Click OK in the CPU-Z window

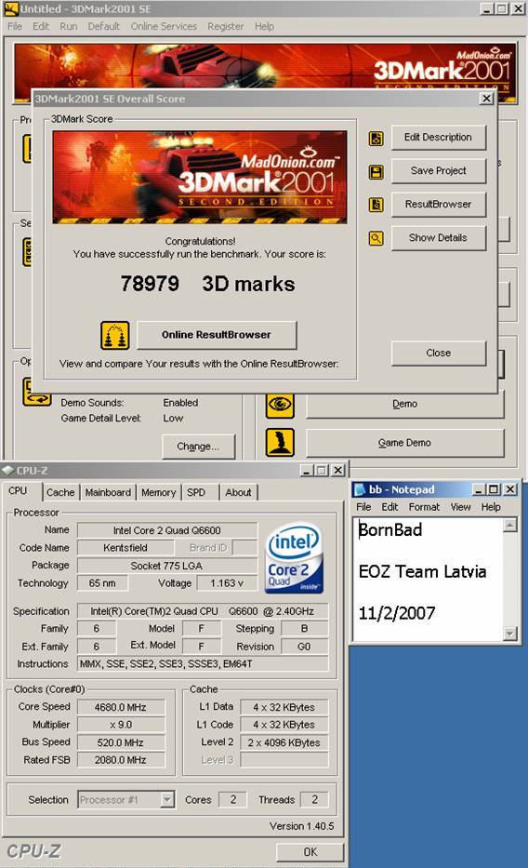click(310, 852)
